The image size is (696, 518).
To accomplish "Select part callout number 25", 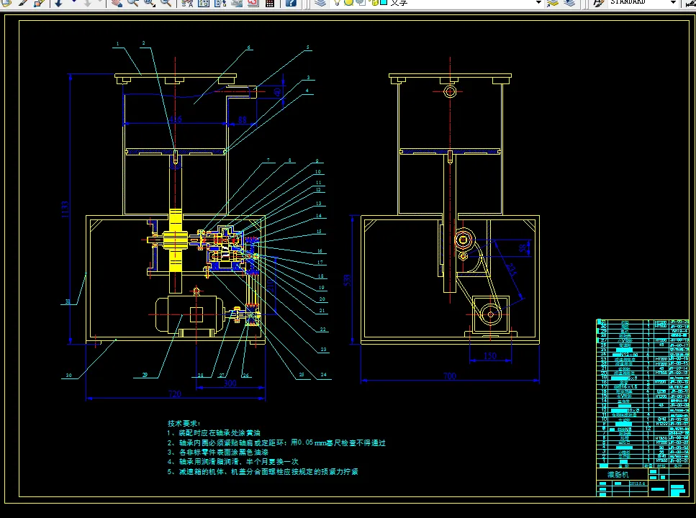I will [302, 375].
